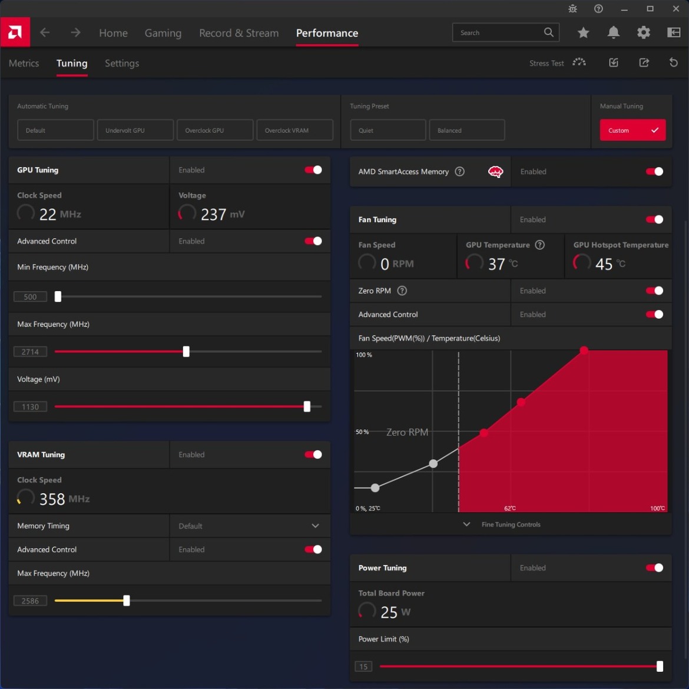Click the Custom manual tuning button
The height and width of the screenshot is (689, 689).
(632, 130)
